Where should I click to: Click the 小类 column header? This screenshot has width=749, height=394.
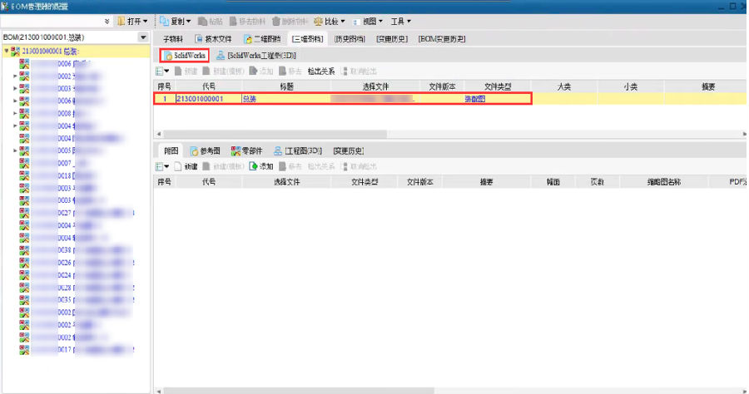[x=630, y=86]
